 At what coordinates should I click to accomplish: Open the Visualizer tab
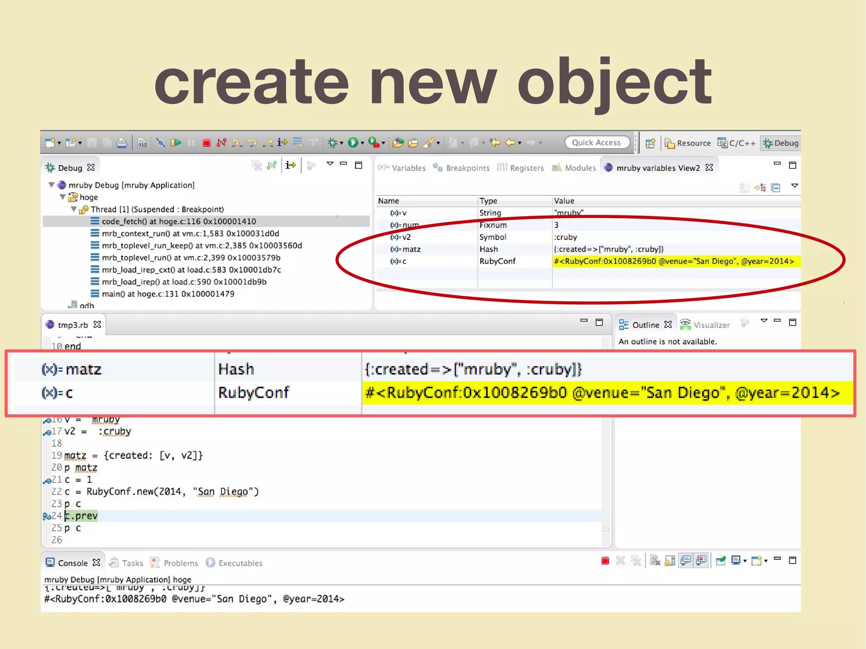tap(705, 325)
